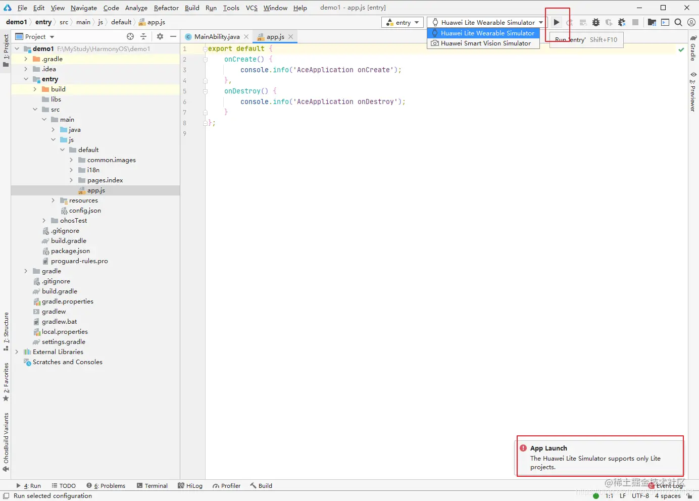Screen dimensions: 699x501
Task: Open the Build tool window tab
Action: [261, 486]
